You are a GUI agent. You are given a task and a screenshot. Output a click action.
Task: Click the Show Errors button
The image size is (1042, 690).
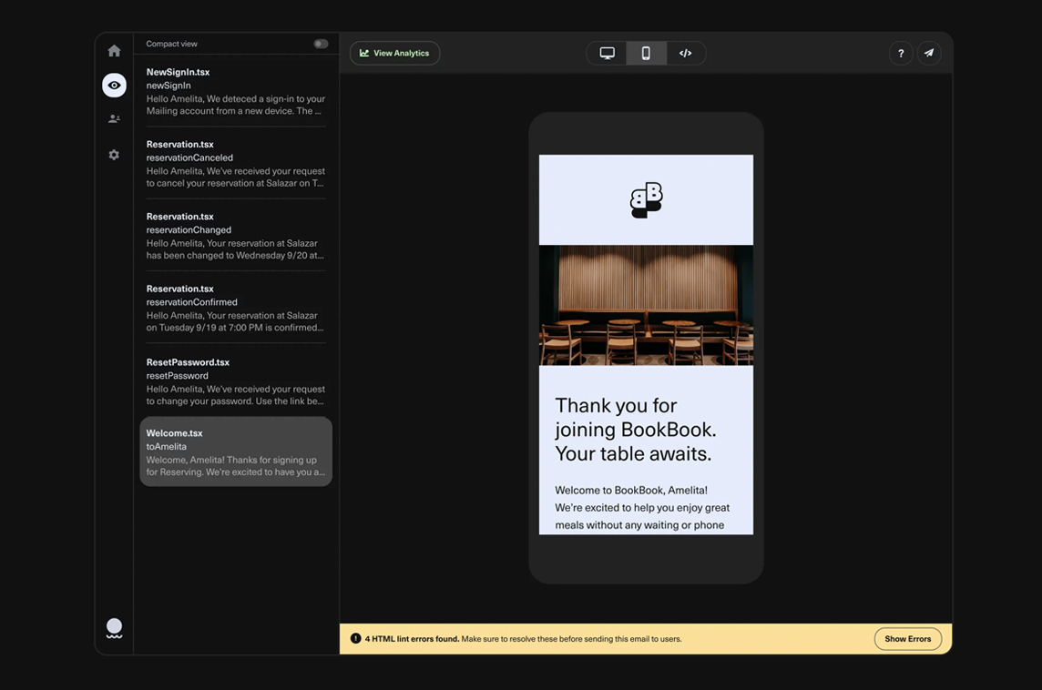click(x=908, y=639)
